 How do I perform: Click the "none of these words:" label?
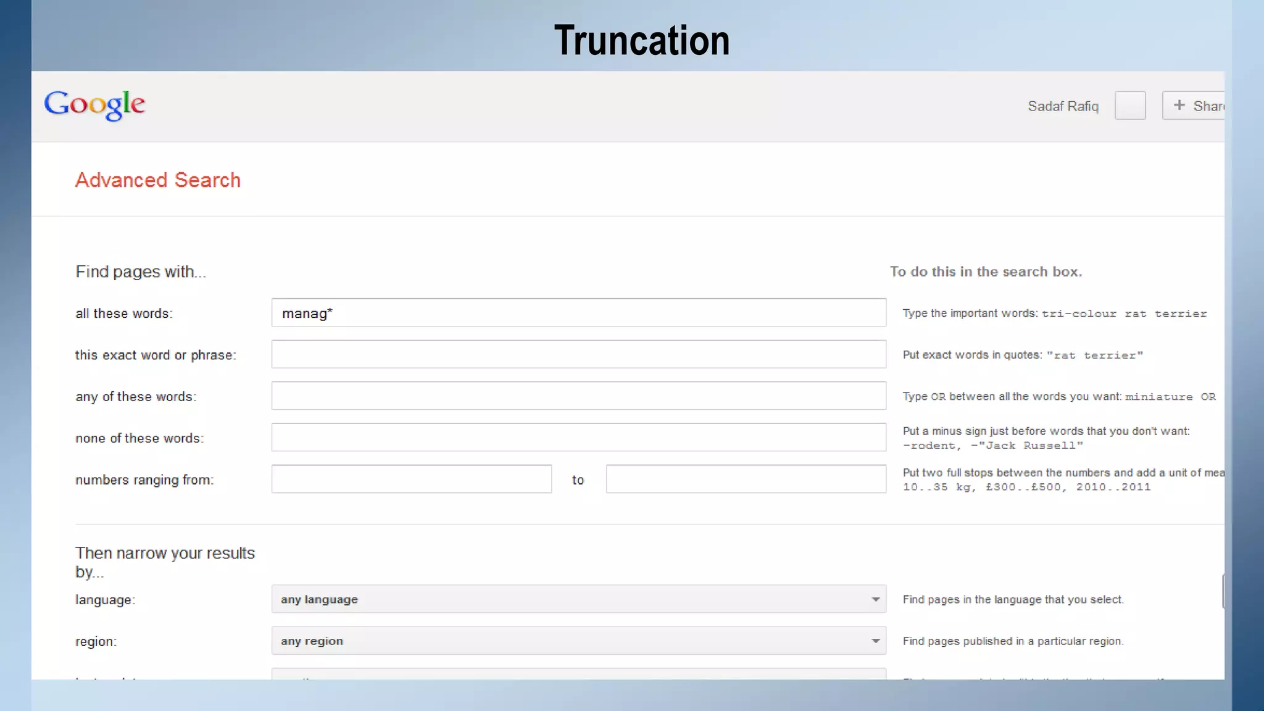(x=139, y=438)
